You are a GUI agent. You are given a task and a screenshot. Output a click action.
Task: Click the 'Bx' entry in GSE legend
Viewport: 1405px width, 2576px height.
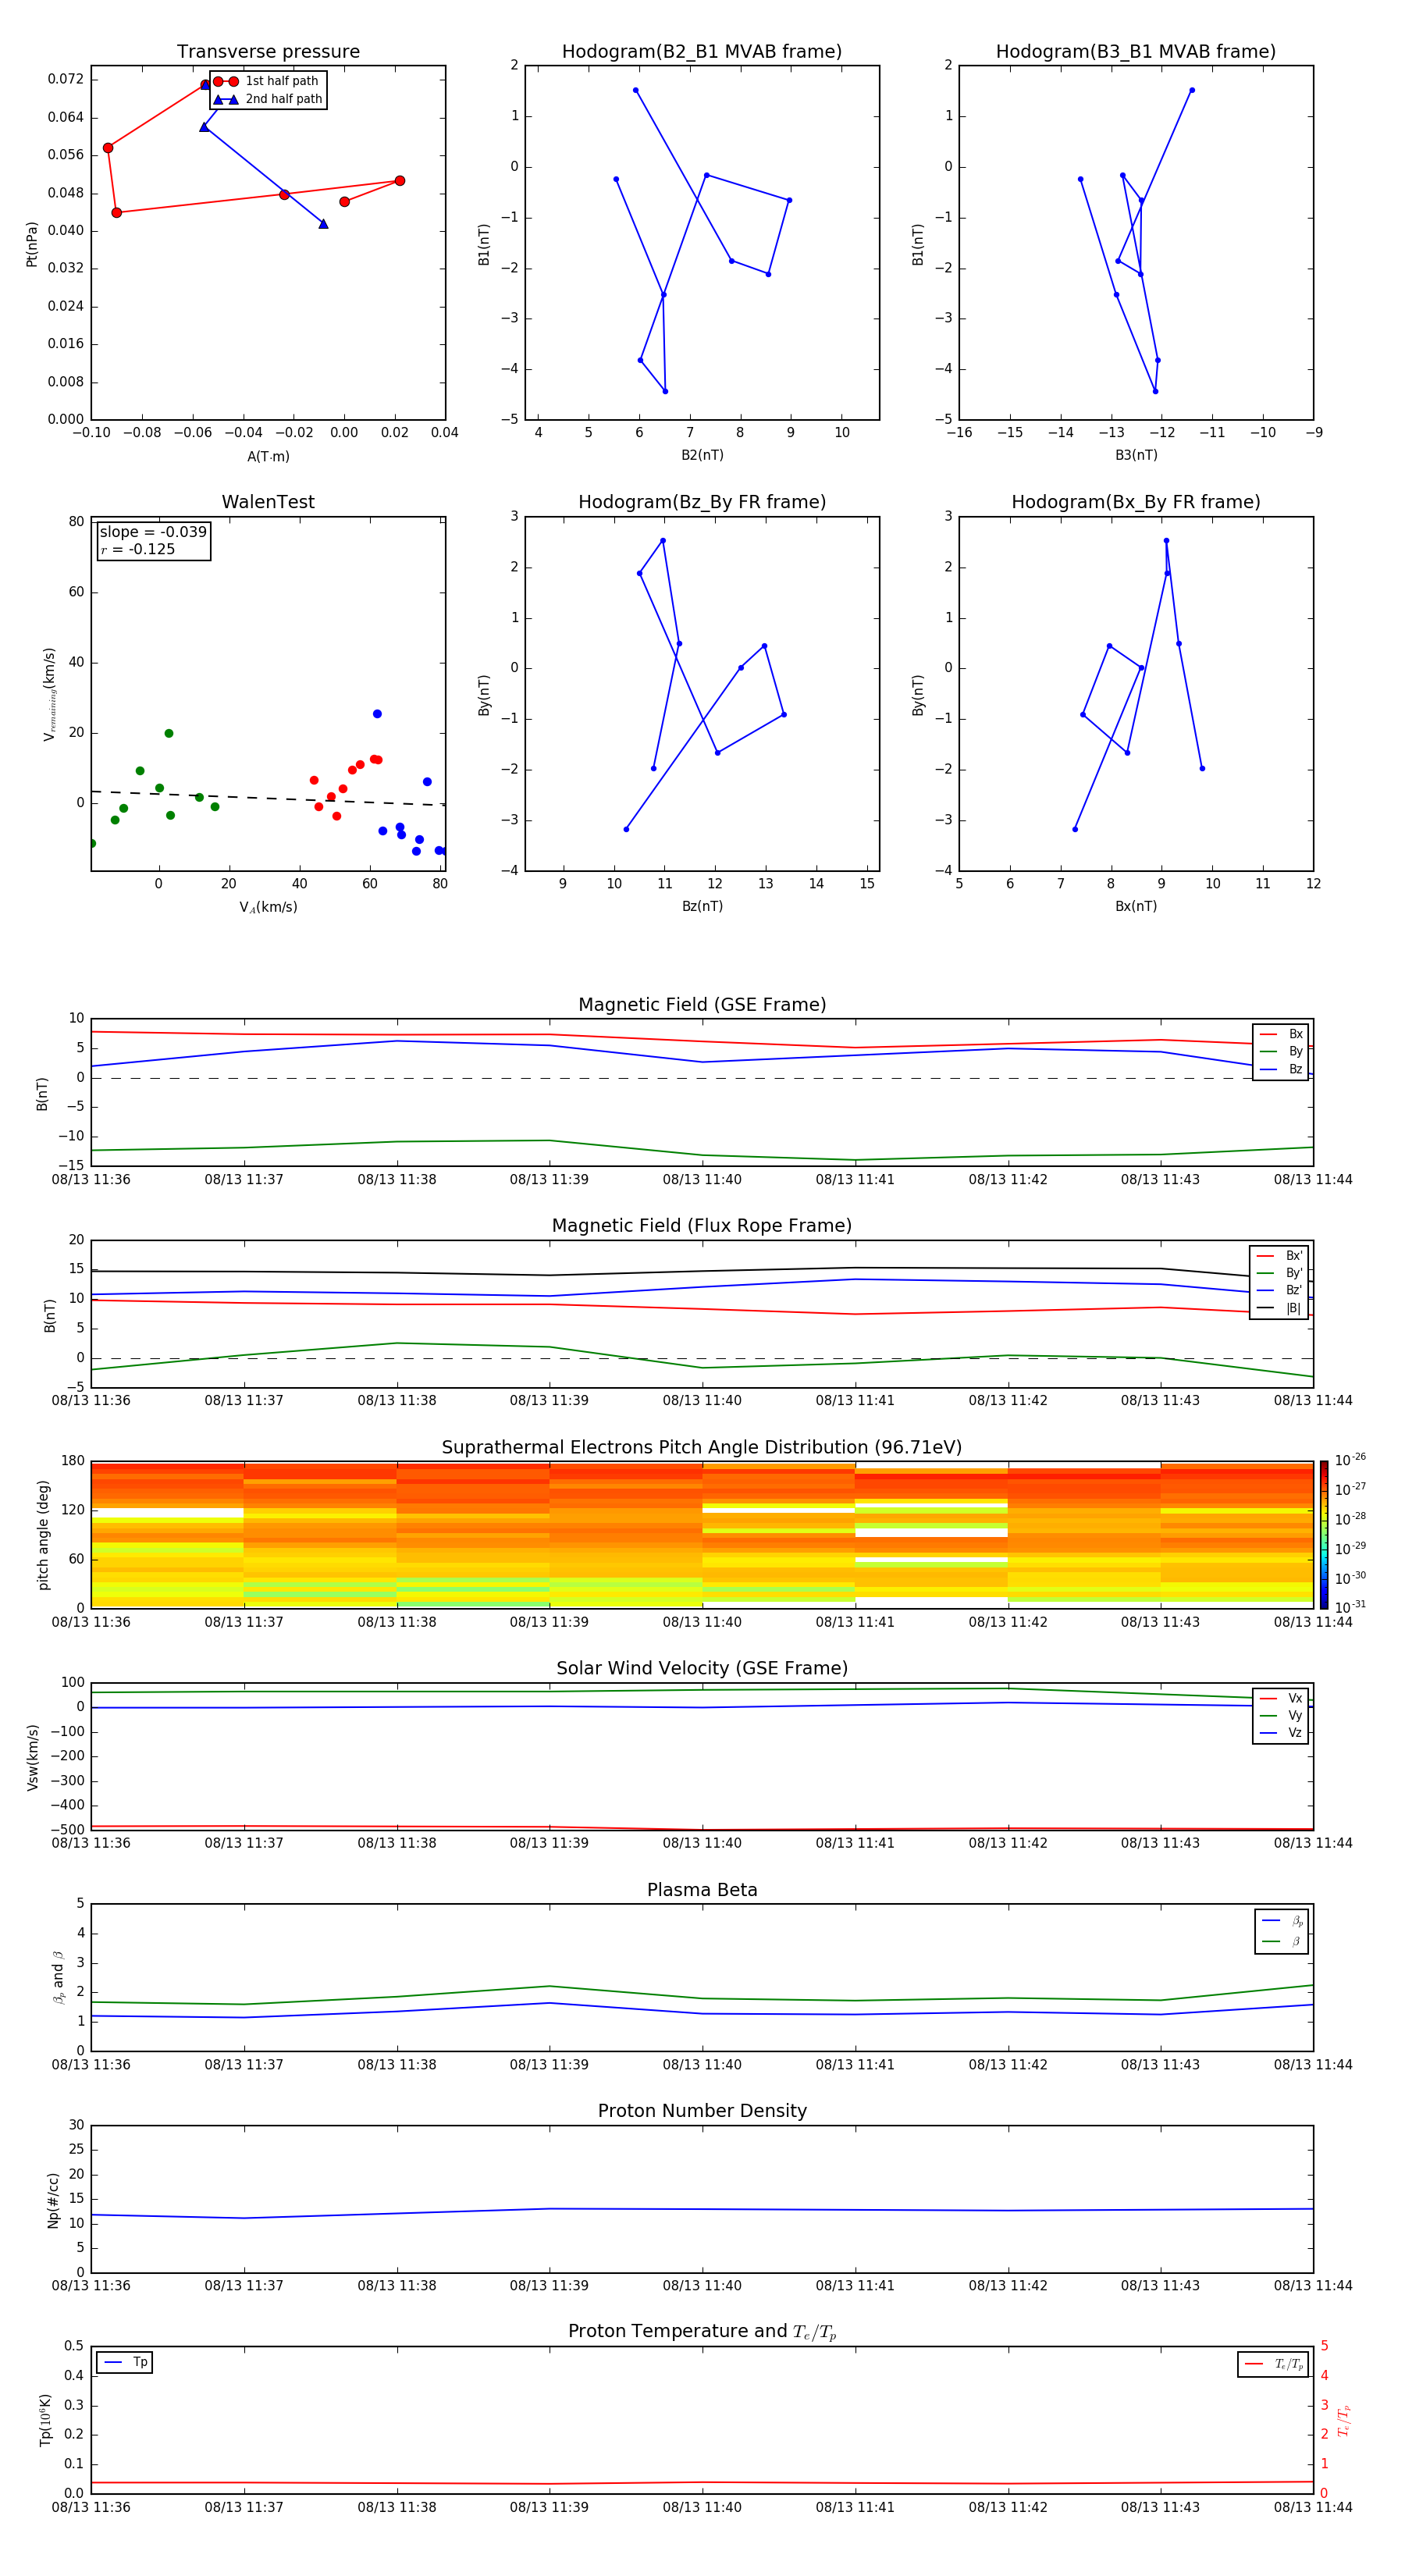pyautogui.click(x=1281, y=1034)
